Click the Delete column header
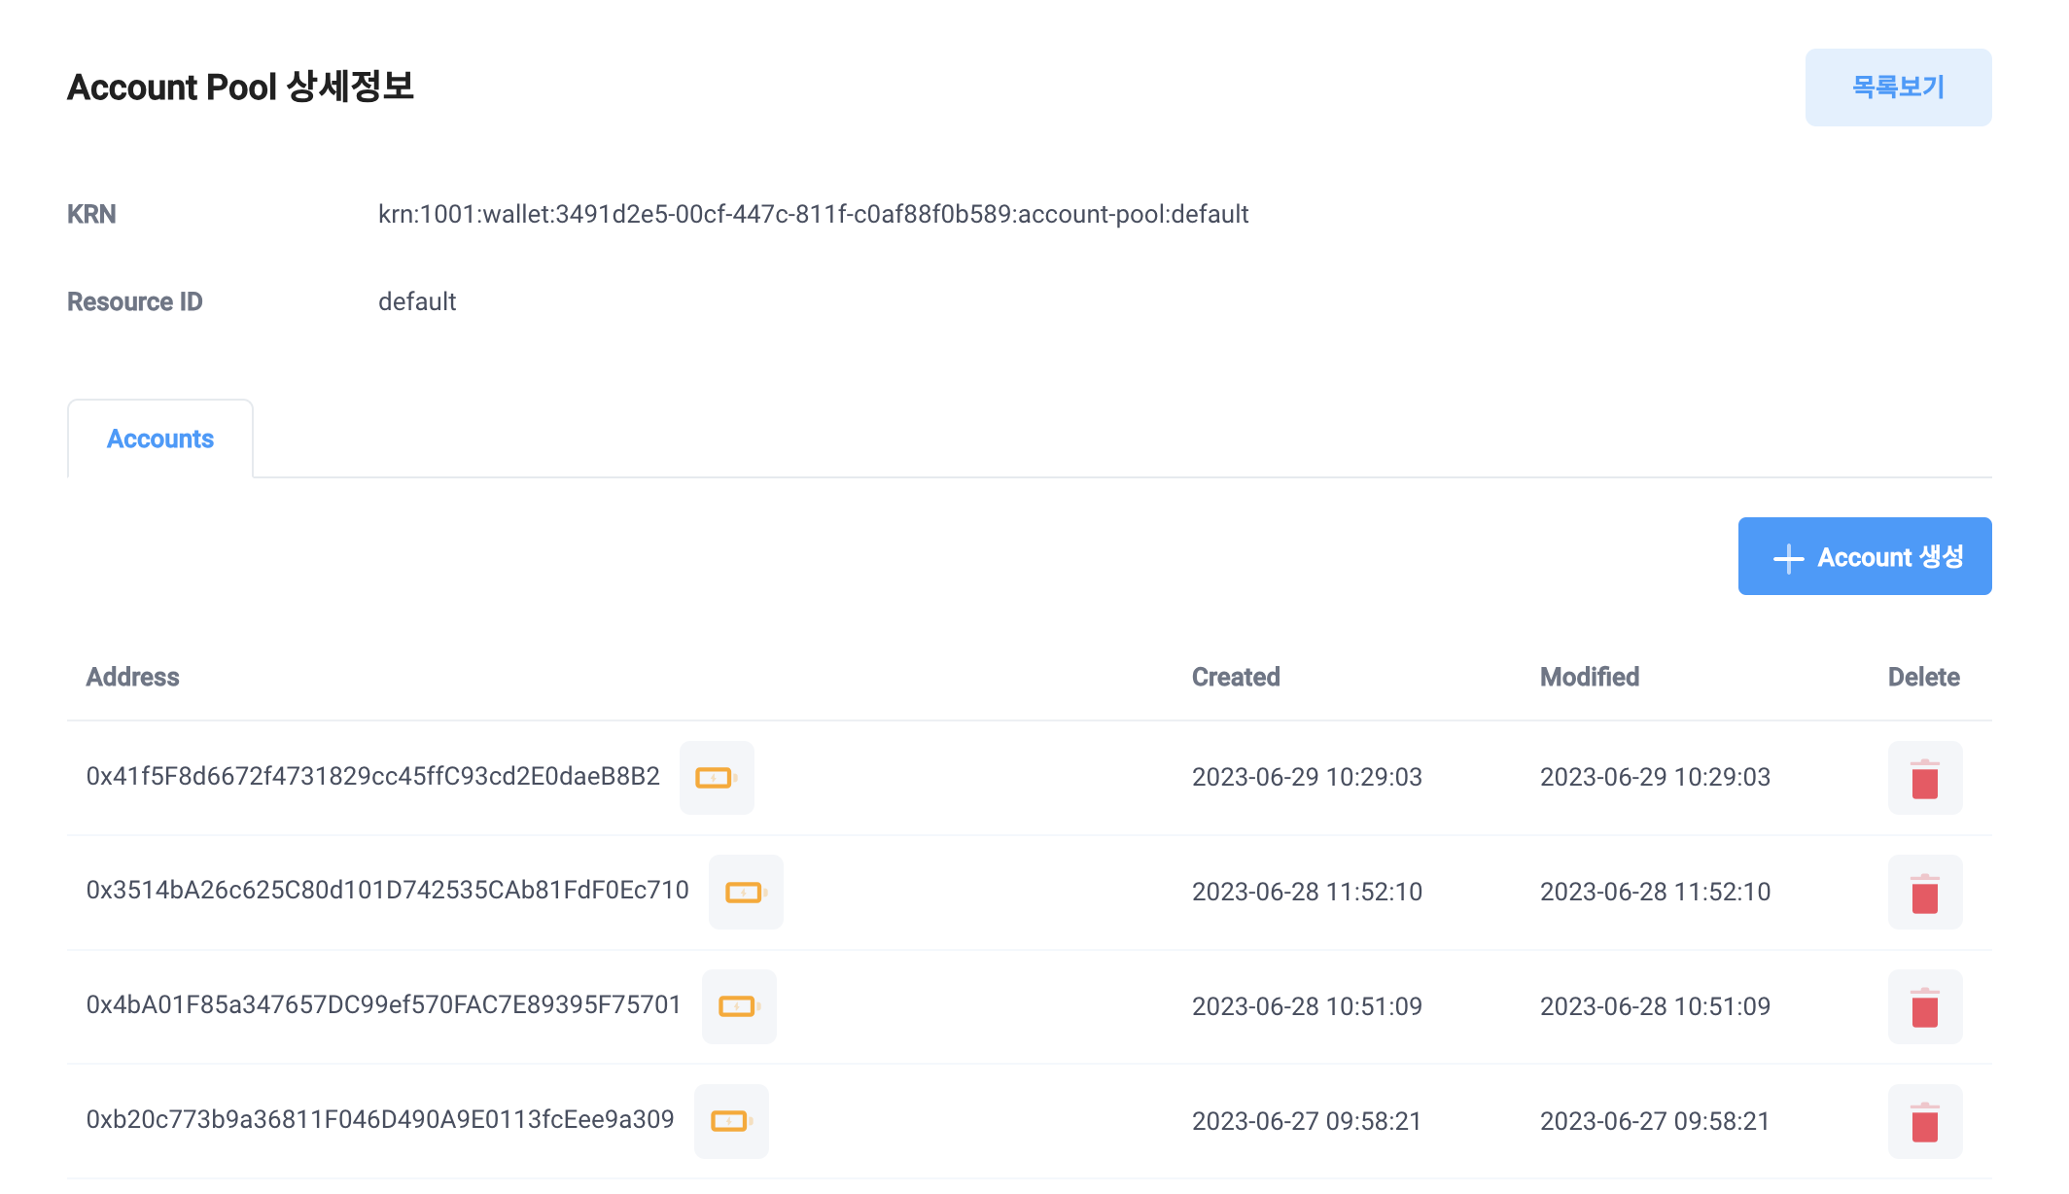 tap(1923, 678)
